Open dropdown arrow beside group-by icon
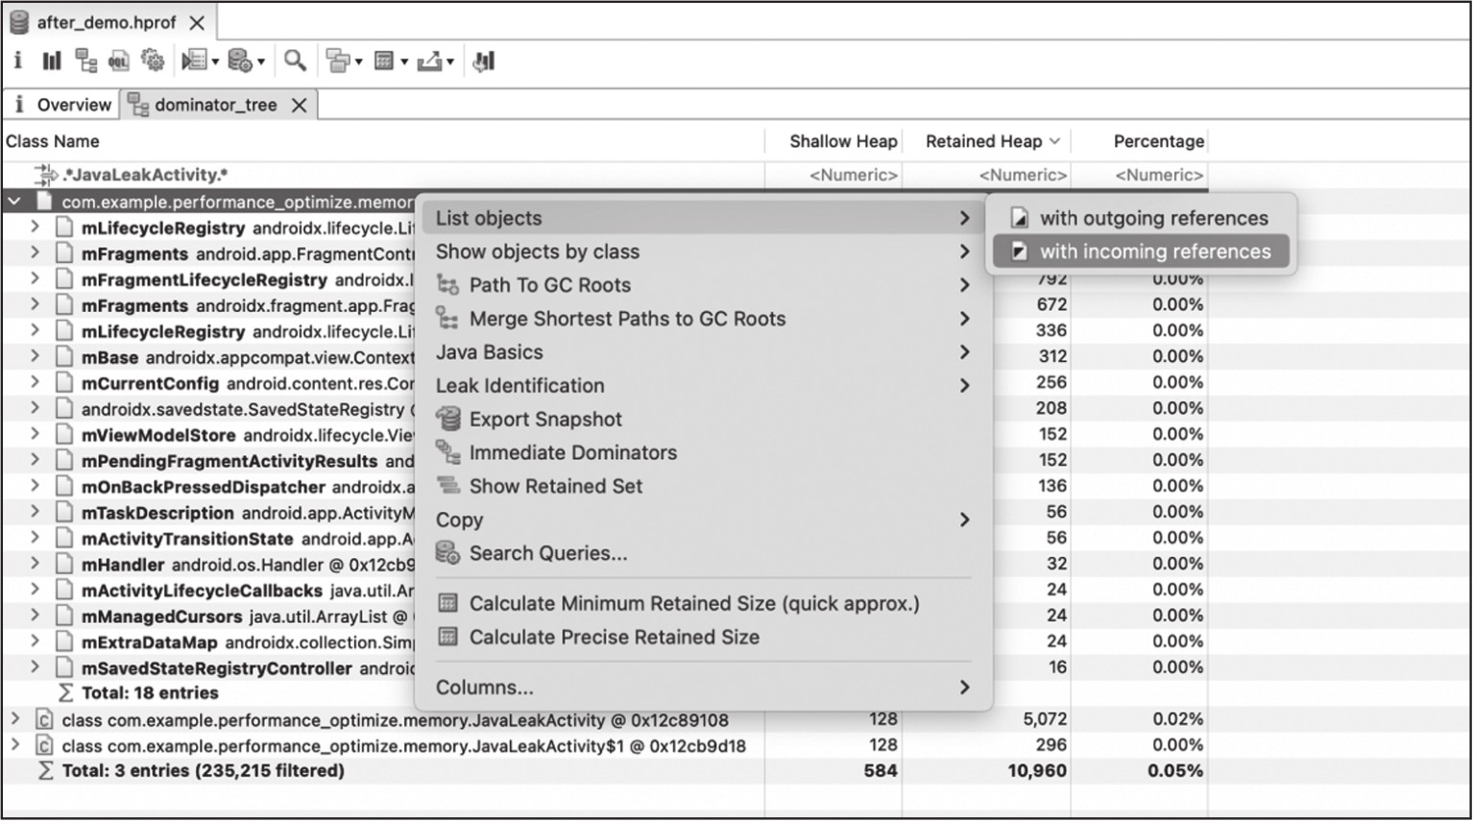The width and height of the screenshot is (1473, 821). [358, 62]
